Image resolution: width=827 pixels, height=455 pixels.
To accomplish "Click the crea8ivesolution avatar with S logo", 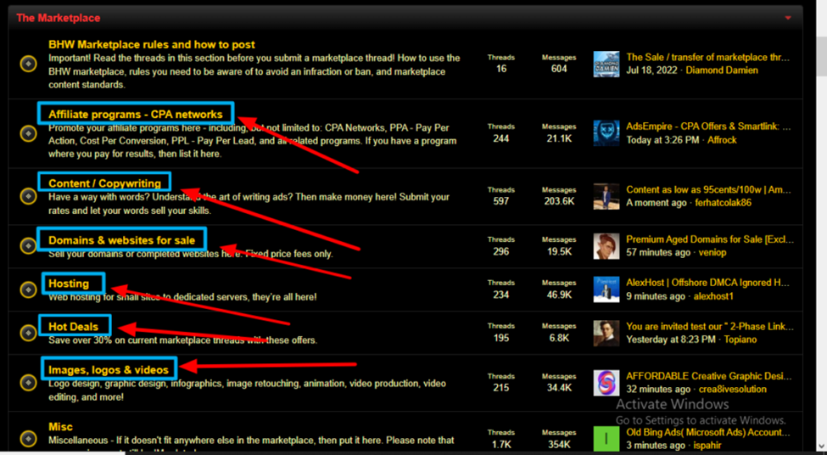I will coord(606,383).
